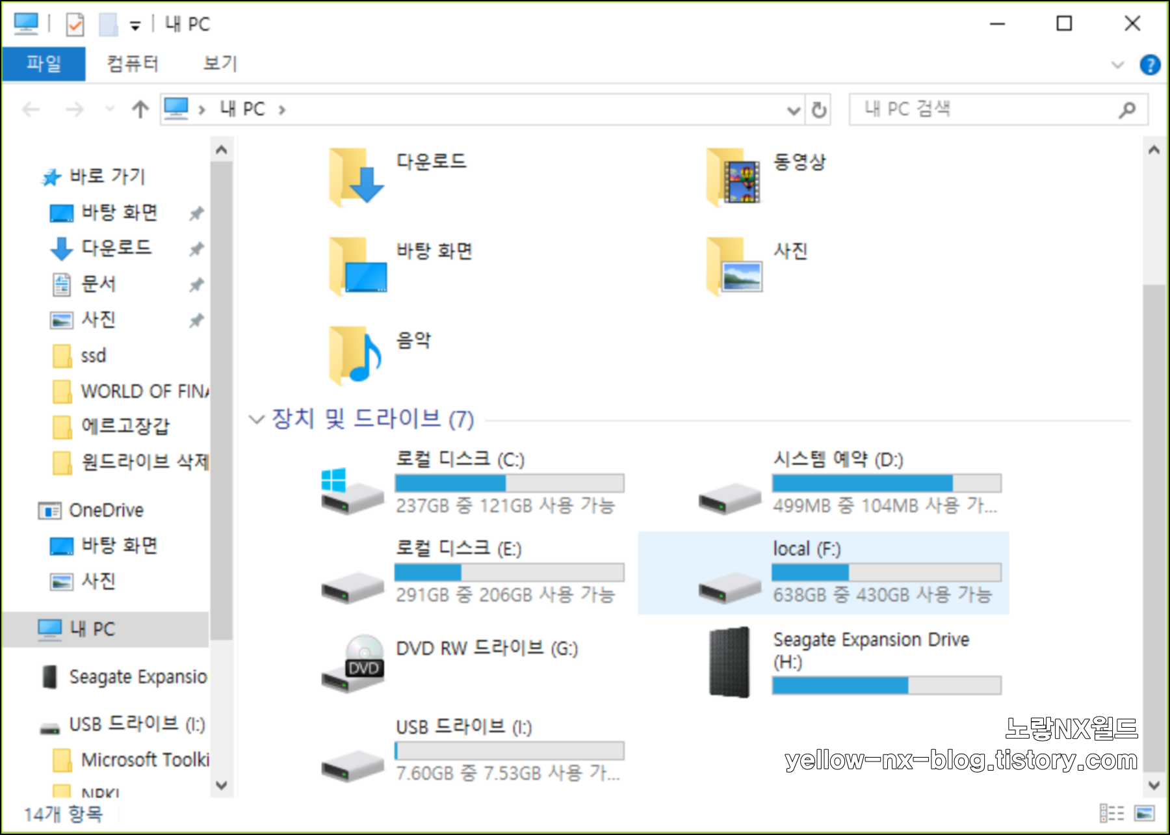Image resolution: width=1170 pixels, height=835 pixels.
Task: Open Explorer help with question mark icon
Action: [x=1149, y=64]
